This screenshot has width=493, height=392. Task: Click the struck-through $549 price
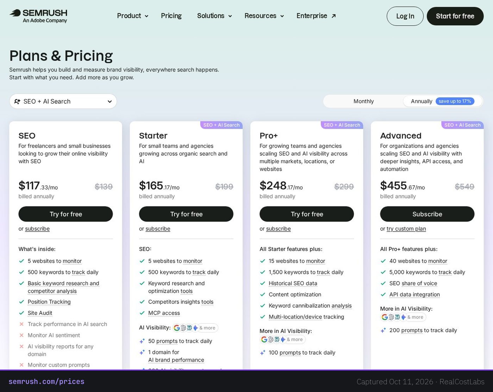tap(464, 186)
